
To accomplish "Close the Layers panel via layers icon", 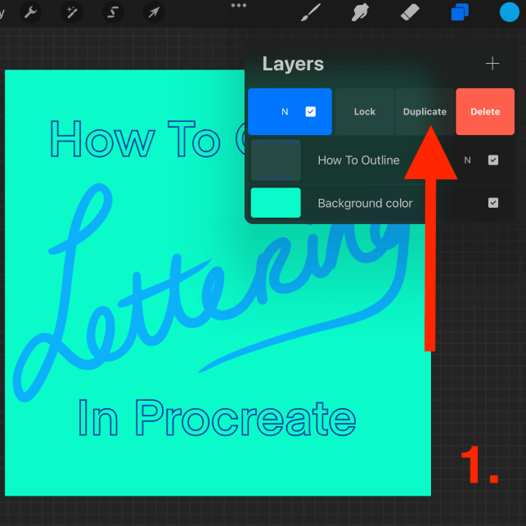I will coord(460,12).
